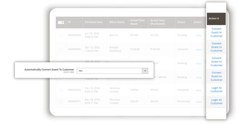Tick the checkbox for order 000000002

61,90
